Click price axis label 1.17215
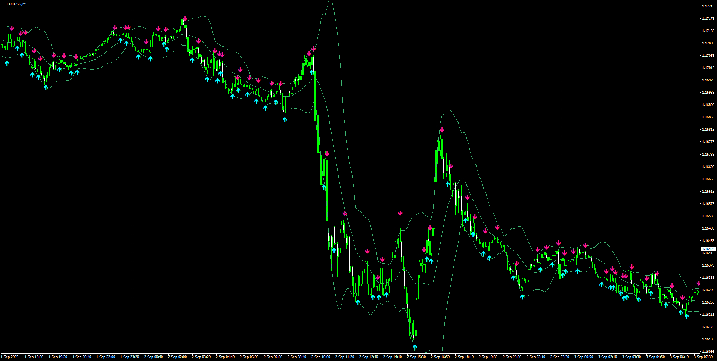 pos(708,6)
